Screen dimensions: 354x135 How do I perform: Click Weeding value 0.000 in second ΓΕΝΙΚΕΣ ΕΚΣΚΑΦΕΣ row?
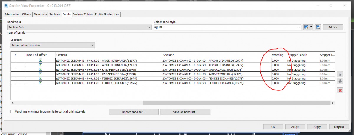click(x=279, y=83)
